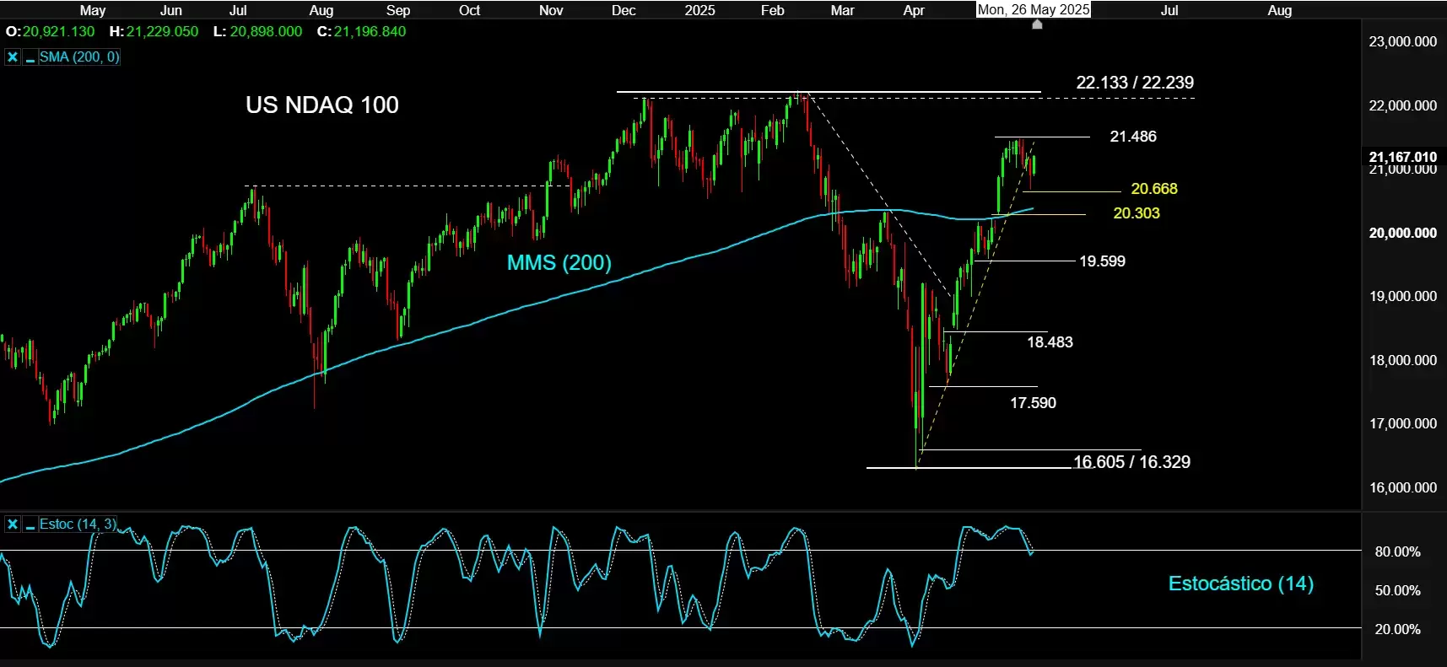Select the yellow 20.668 level label

pyautogui.click(x=1154, y=189)
